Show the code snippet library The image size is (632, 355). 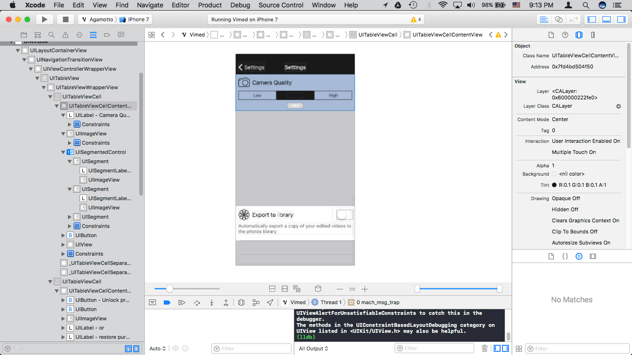[565, 256]
